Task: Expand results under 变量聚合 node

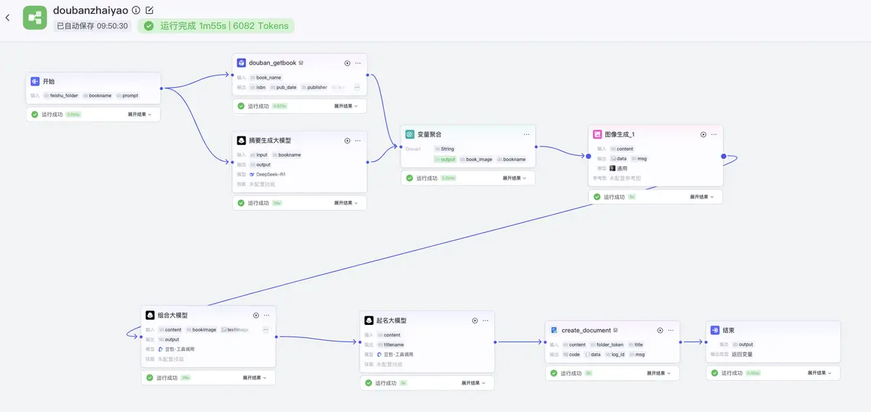Action: pyautogui.click(x=515, y=178)
